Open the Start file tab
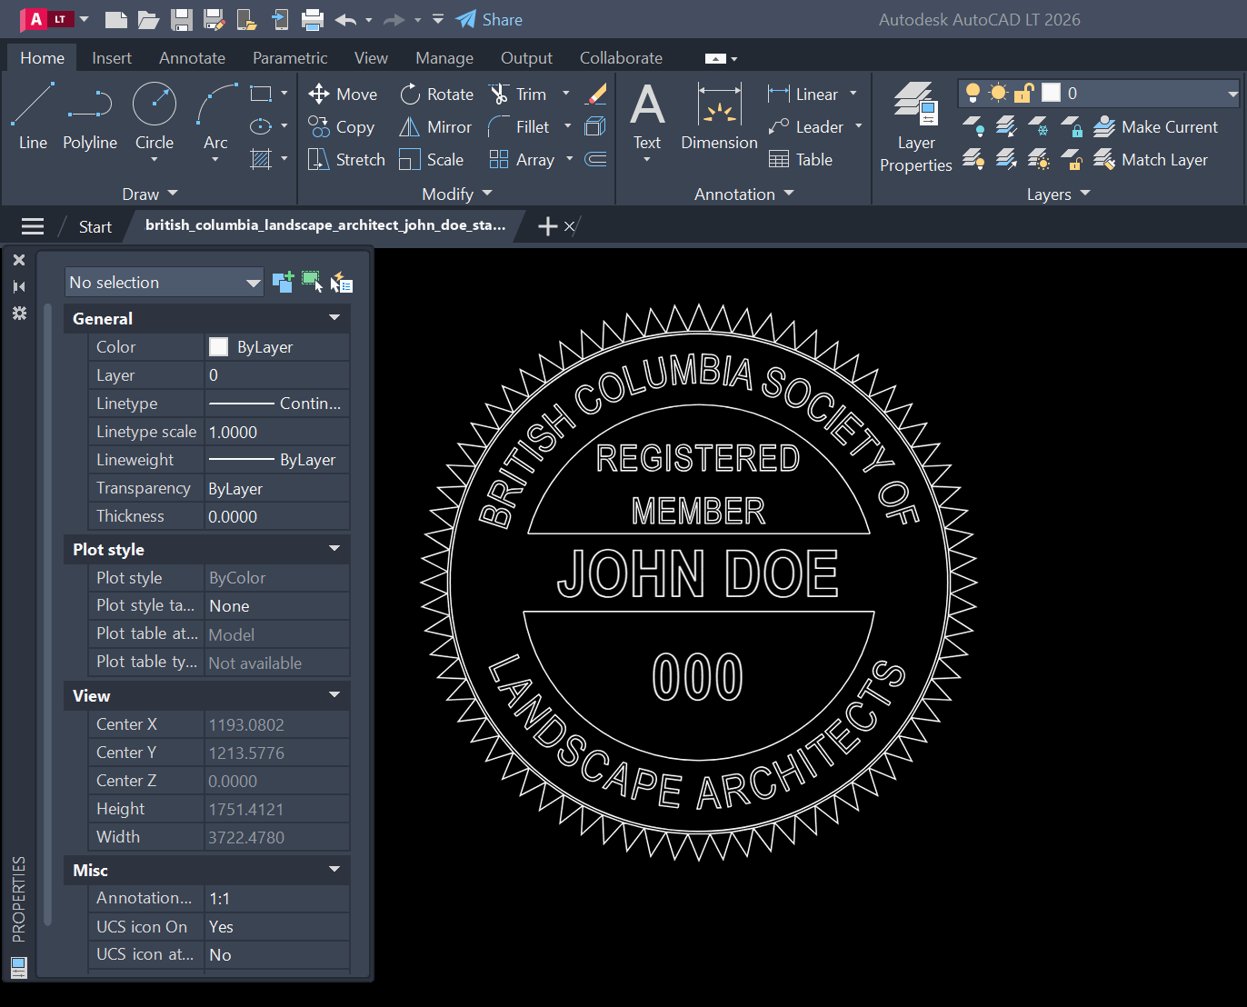The image size is (1247, 1007). (95, 226)
